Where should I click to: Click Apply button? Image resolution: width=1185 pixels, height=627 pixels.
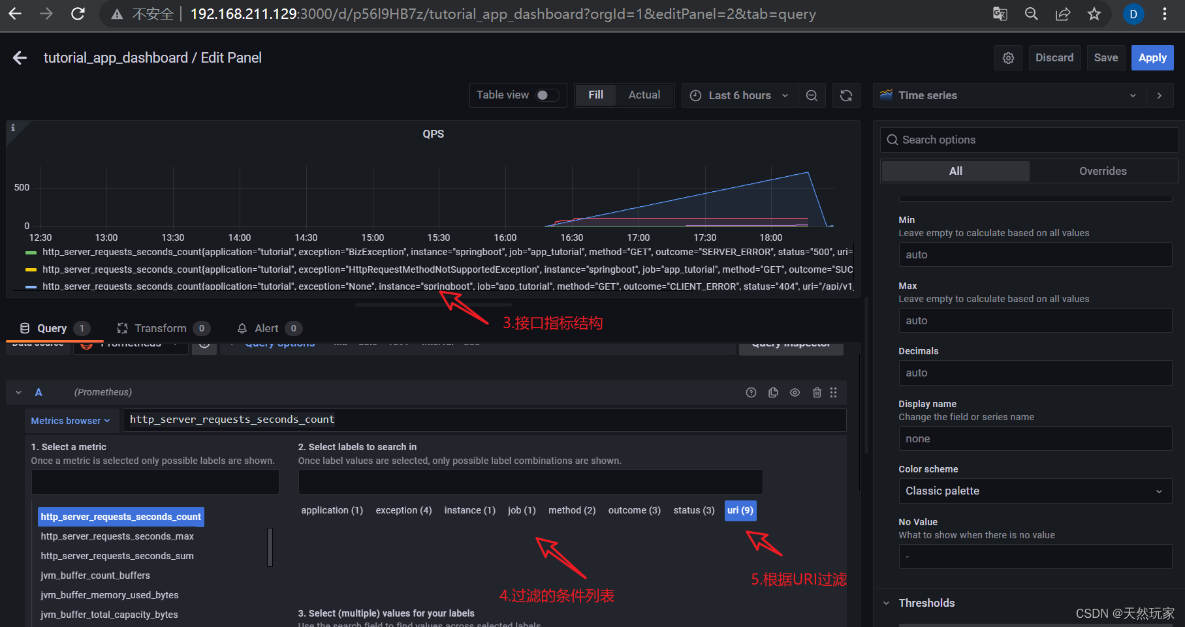[x=1152, y=58]
